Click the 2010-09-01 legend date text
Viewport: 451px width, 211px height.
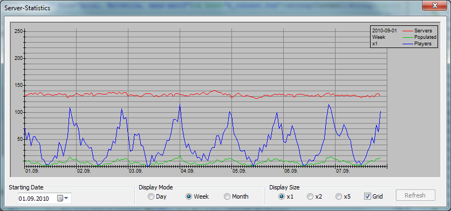pyautogui.click(x=385, y=31)
